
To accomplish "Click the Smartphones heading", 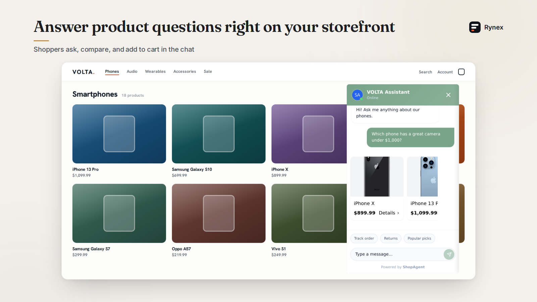I will [95, 94].
